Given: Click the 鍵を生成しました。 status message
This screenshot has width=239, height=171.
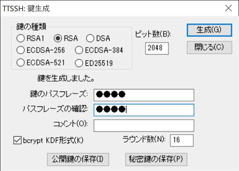Looking at the screenshot, I should (66, 79).
